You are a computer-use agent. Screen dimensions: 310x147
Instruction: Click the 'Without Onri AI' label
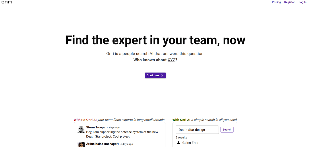[85, 120]
